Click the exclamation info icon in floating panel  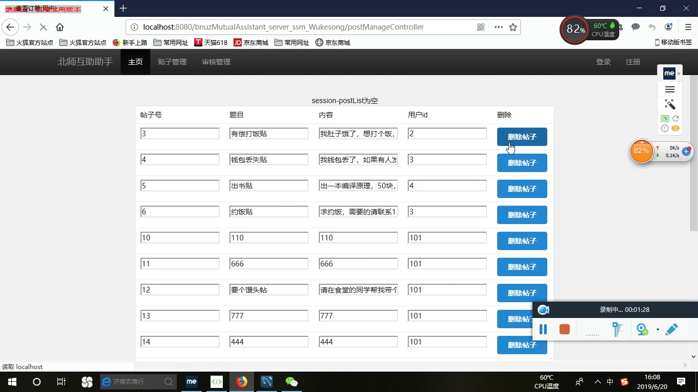(x=665, y=128)
